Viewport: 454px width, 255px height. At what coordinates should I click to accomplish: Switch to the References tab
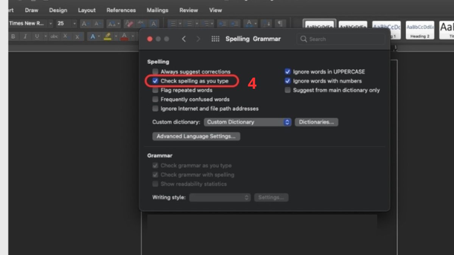click(121, 10)
